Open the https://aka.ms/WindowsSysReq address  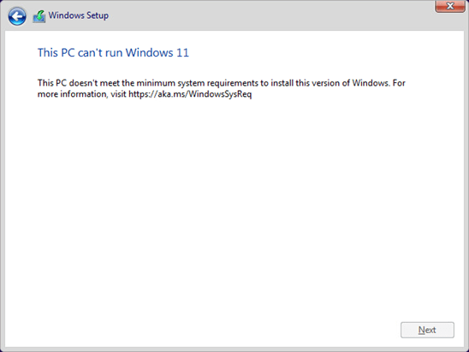click(190, 94)
